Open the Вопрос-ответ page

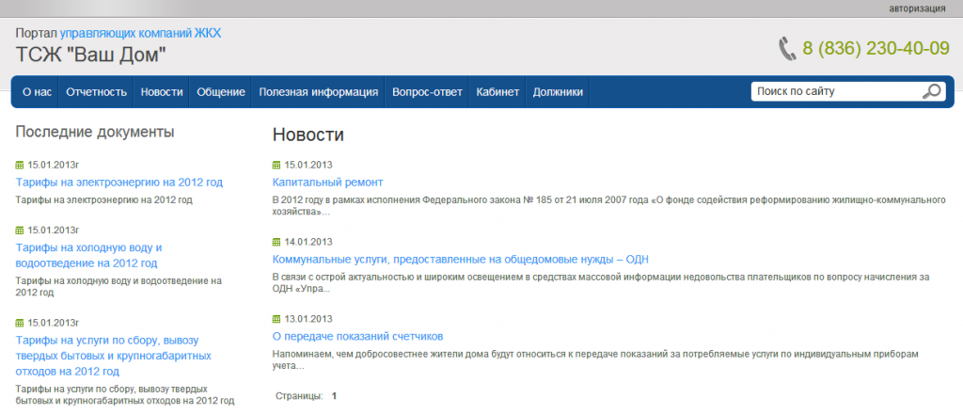click(x=427, y=92)
